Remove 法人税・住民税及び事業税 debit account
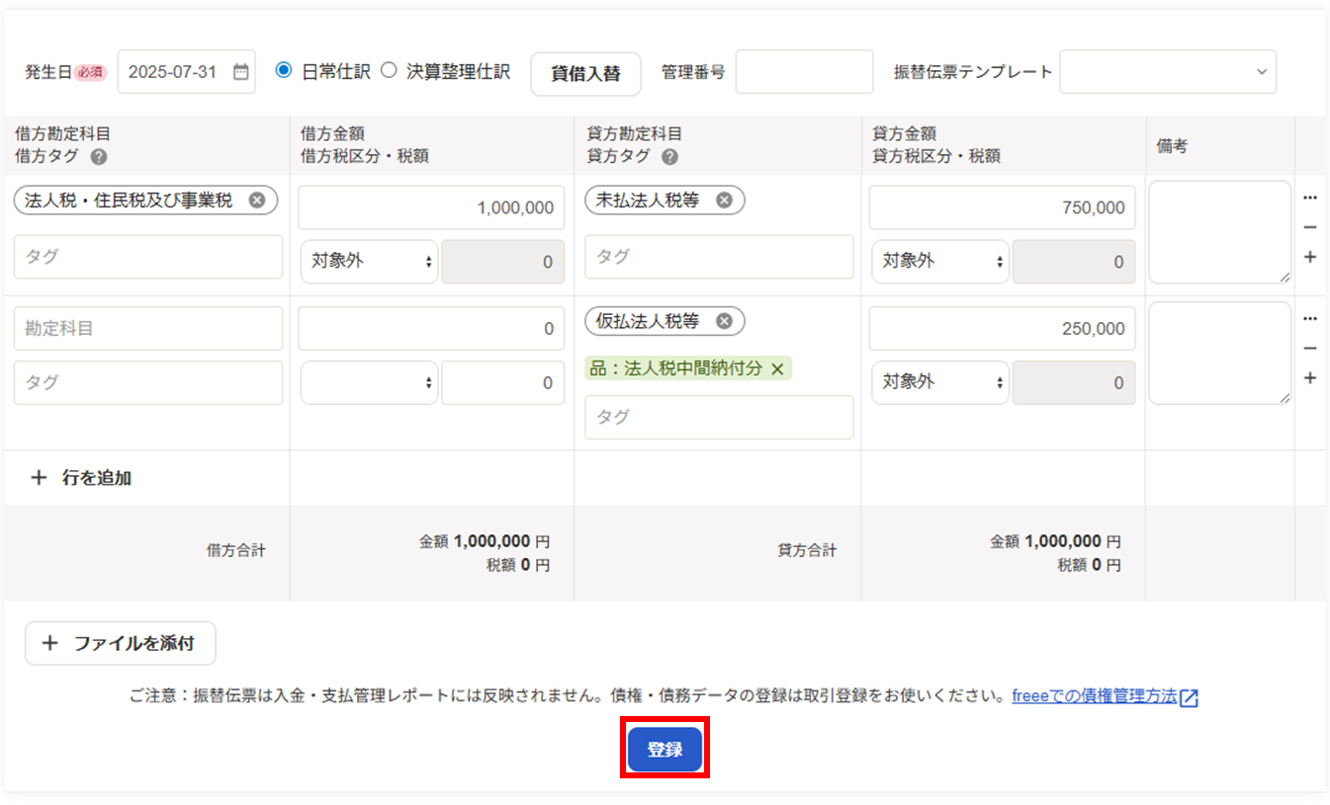 [257, 201]
